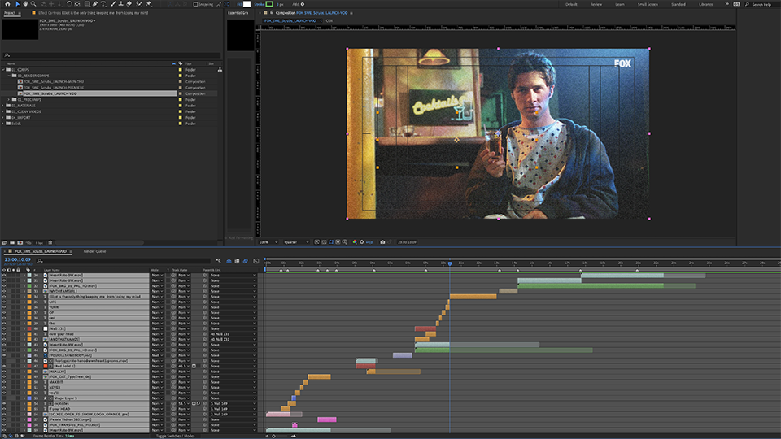
Task: Expand properties of NEVER layer
Action: pyautogui.click(x=24, y=387)
